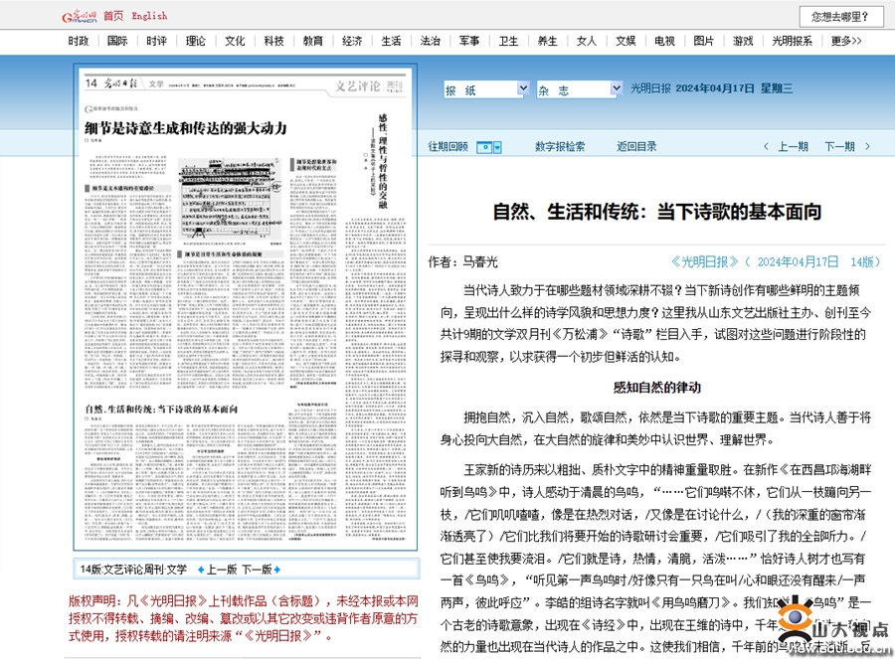Click the blue arrow before 上一版

pos(201,570)
